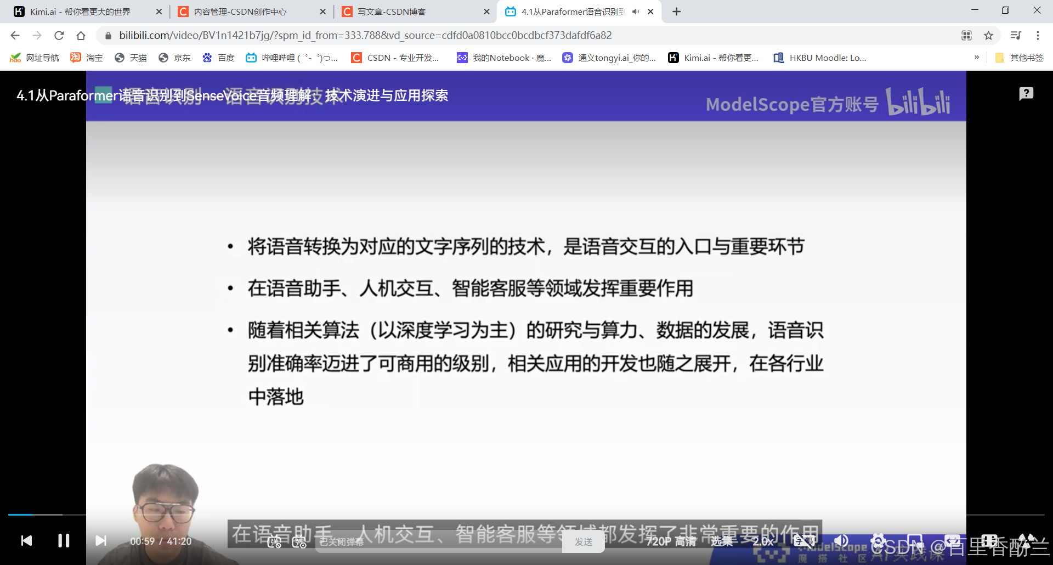
Task: Skip to the previous video episode
Action: click(x=26, y=541)
